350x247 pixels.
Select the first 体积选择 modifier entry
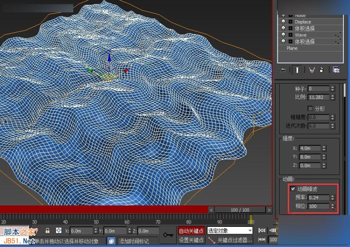click(304, 28)
